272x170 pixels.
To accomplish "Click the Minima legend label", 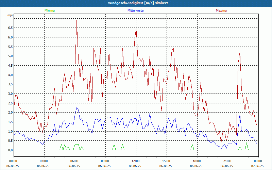I will coord(50,11).
